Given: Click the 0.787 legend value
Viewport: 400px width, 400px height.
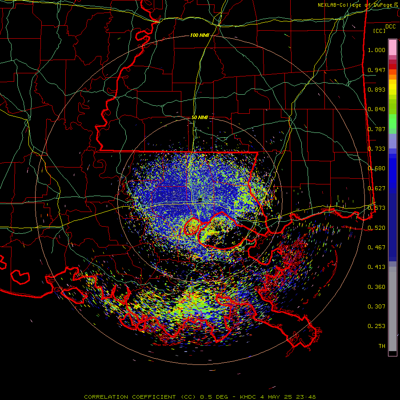Looking at the screenshot, I should point(376,129).
